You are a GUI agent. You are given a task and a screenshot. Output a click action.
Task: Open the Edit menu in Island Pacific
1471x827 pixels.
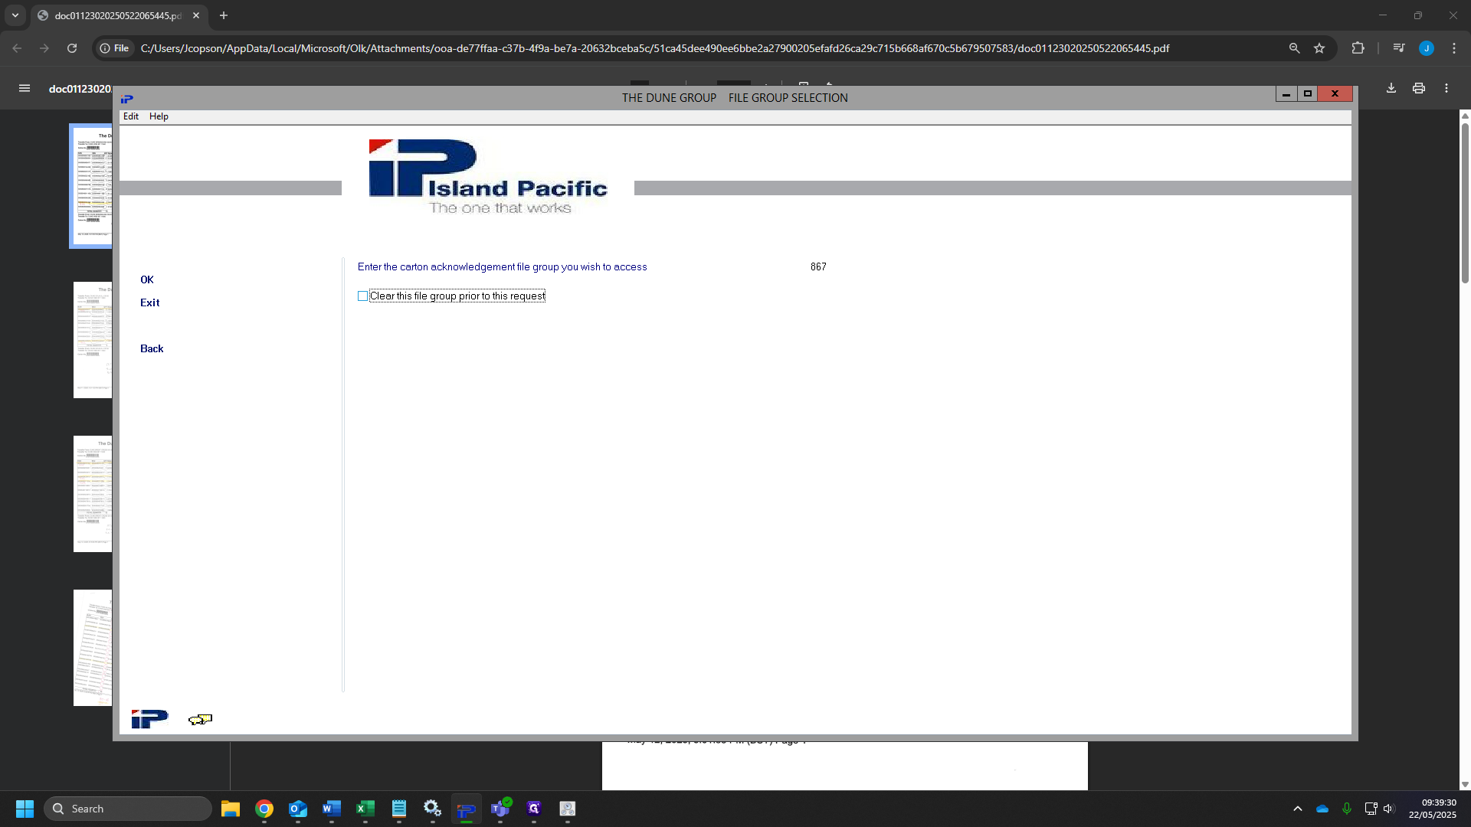tap(131, 116)
